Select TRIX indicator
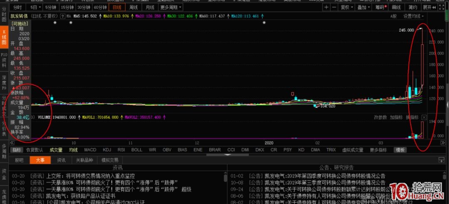 pos(331,150)
